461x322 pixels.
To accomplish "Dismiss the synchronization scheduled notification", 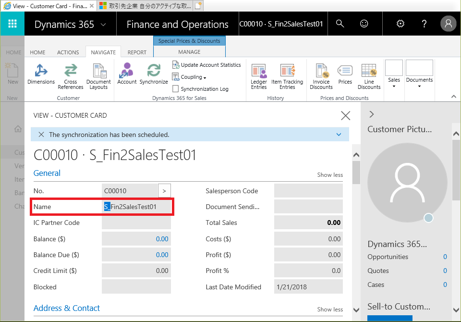I will tap(41, 135).
